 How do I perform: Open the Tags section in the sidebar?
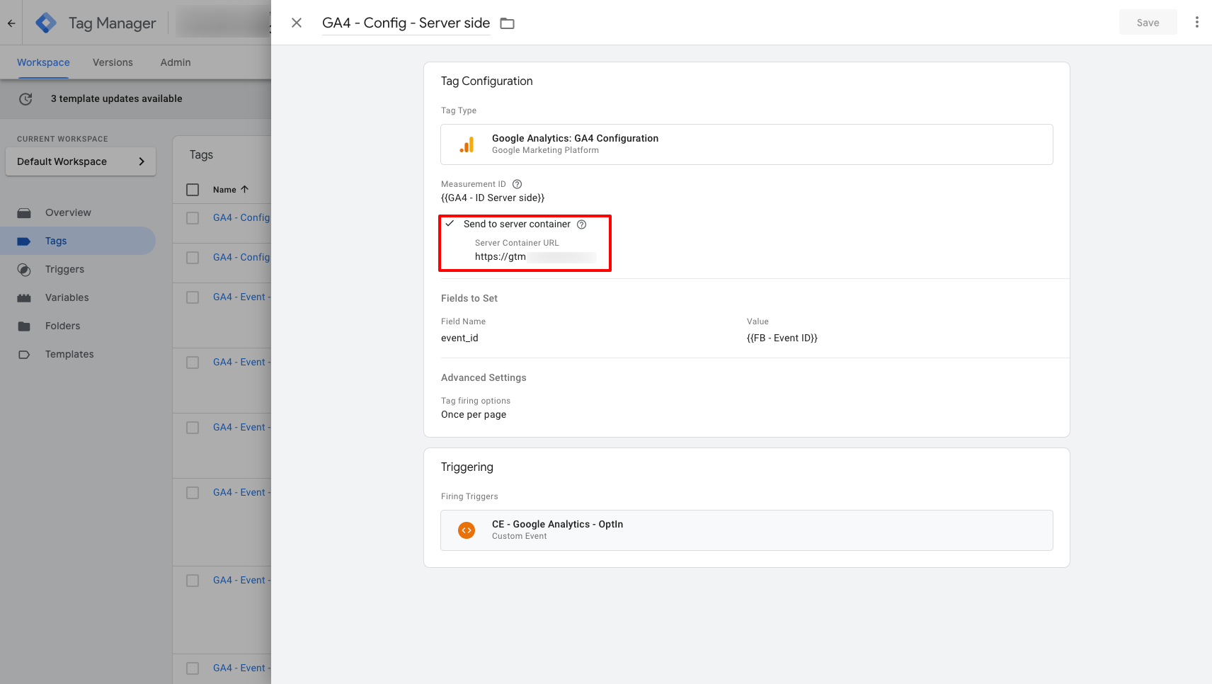(x=55, y=241)
